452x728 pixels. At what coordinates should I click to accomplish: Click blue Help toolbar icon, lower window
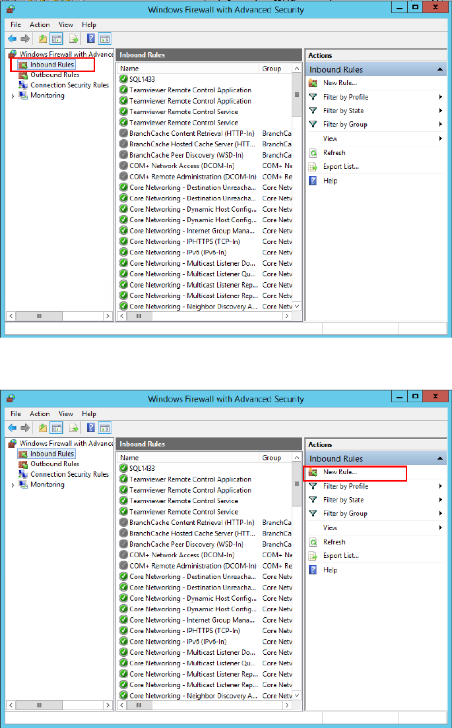pyautogui.click(x=91, y=428)
